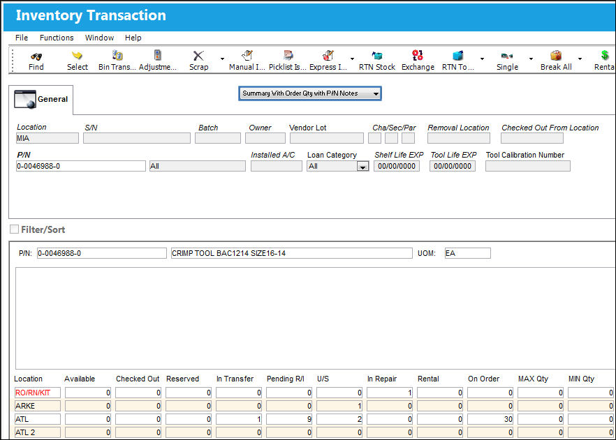The image size is (616, 440).
Task: Expand the arrow next to Break All
Action: pos(580,59)
